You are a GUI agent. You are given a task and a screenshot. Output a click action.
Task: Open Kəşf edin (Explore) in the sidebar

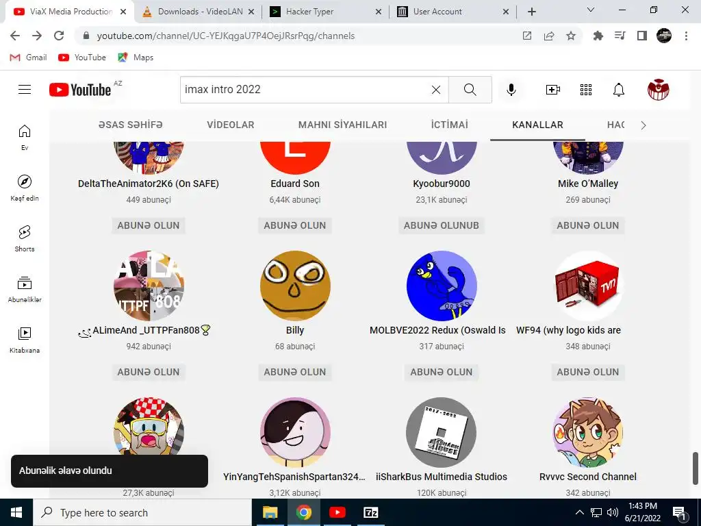25,188
